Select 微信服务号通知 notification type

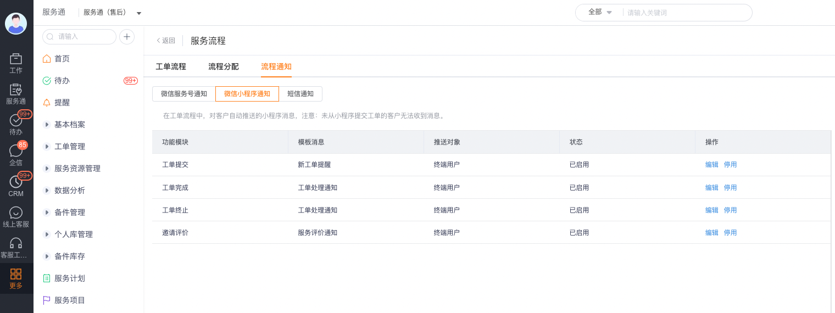pyautogui.click(x=184, y=94)
